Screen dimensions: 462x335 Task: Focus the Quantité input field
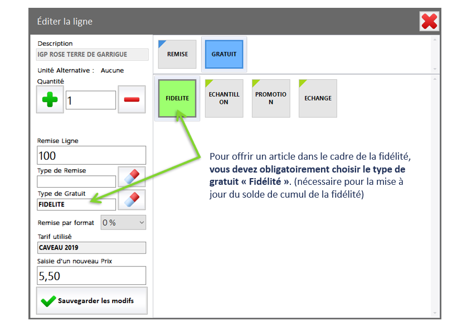pos(90,100)
